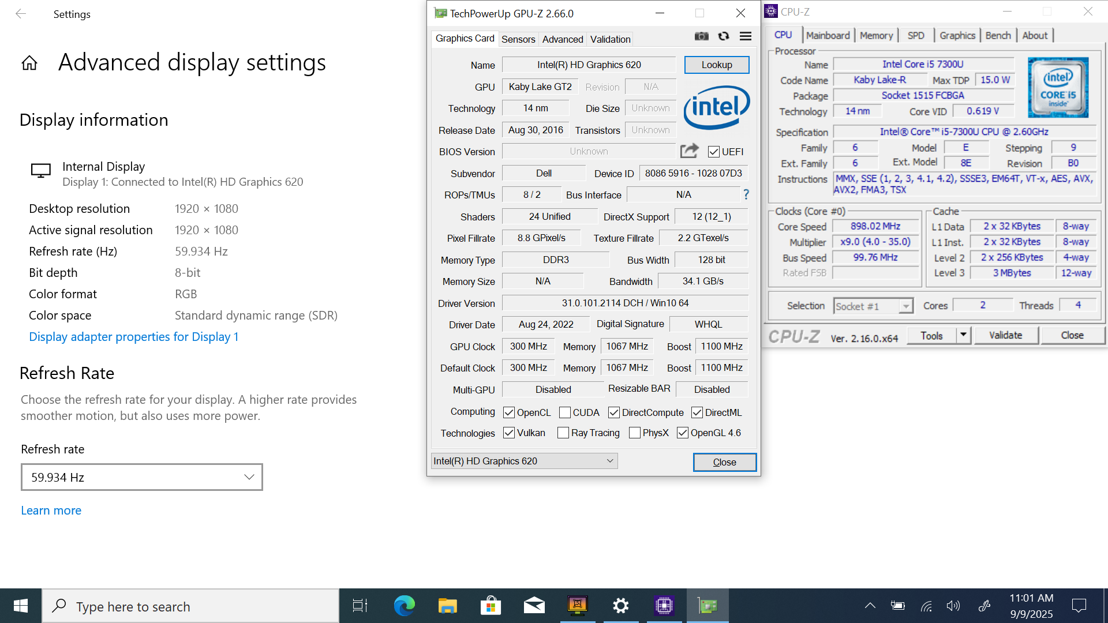Image resolution: width=1108 pixels, height=623 pixels.
Task: Toggle the Ray Tracing checkbox
Action: pyautogui.click(x=563, y=433)
